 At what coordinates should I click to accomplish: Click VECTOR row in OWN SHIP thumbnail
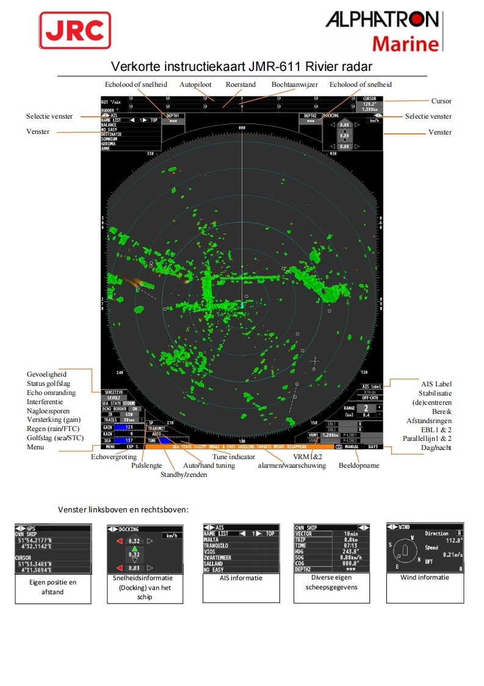point(332,534)
